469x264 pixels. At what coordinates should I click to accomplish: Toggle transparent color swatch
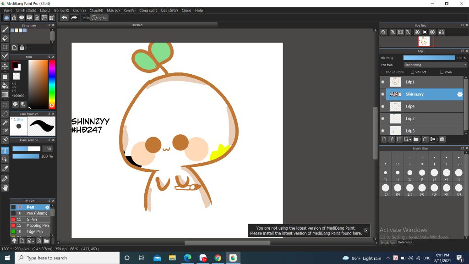coord(16,76)
